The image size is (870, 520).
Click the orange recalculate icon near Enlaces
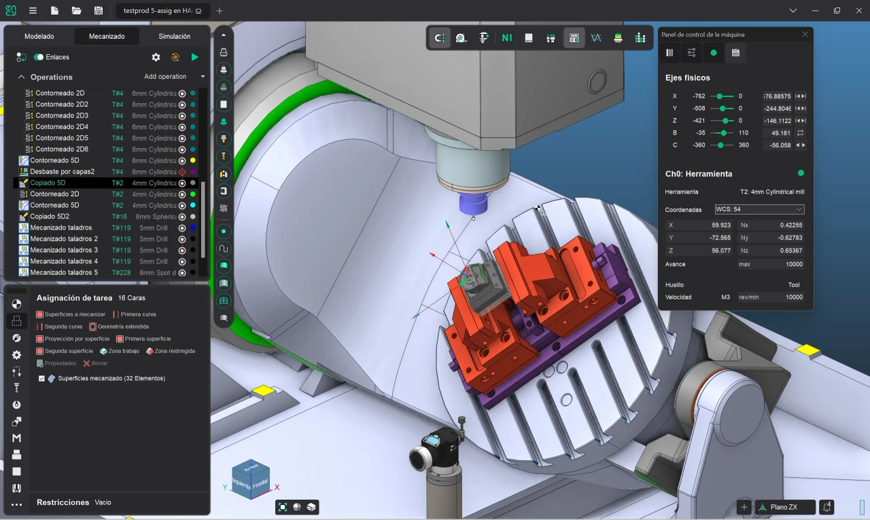point(175,58)
